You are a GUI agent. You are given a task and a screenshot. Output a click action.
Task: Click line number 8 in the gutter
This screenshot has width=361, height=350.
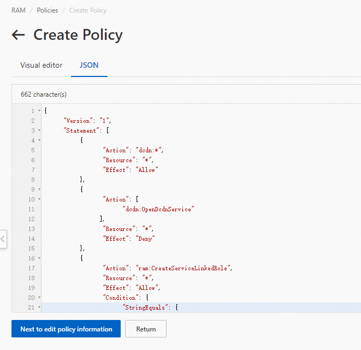tap(33, 180)
